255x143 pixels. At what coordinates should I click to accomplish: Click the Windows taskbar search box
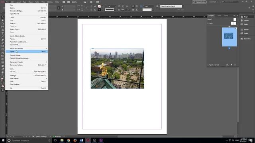[x=29, y=140]
